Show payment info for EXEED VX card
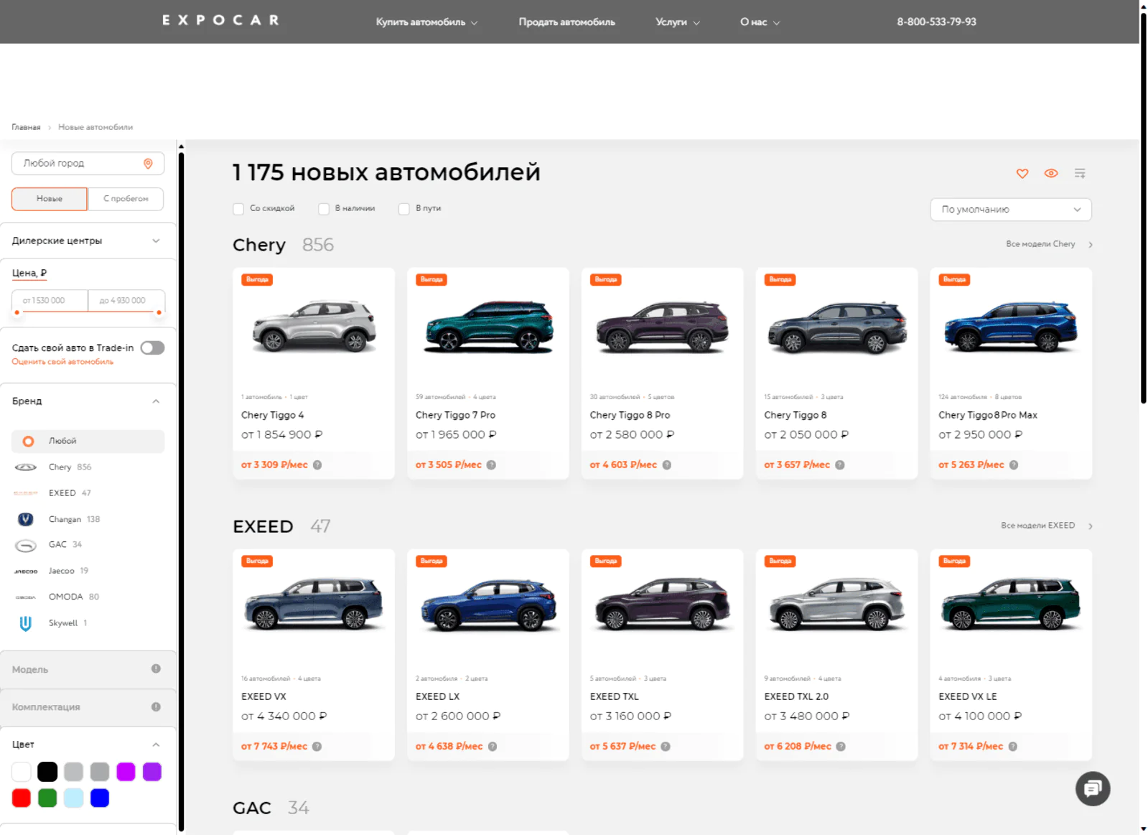 (317, 747)
